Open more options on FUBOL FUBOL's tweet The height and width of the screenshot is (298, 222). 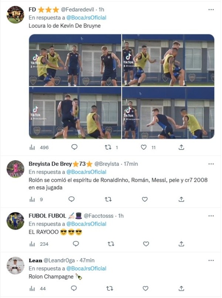click(x=211, y=216)
